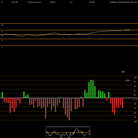Click the MR right-axis label -40
This screenshot has height=138, width=138.
135,108
